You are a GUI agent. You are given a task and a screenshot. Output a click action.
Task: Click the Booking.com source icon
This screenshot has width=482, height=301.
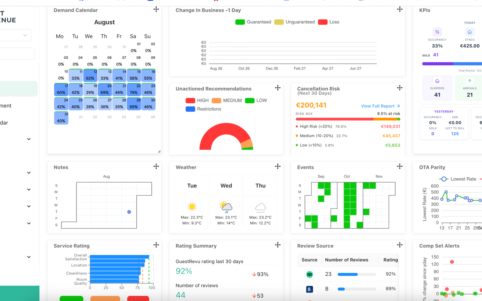coord(309,289)
